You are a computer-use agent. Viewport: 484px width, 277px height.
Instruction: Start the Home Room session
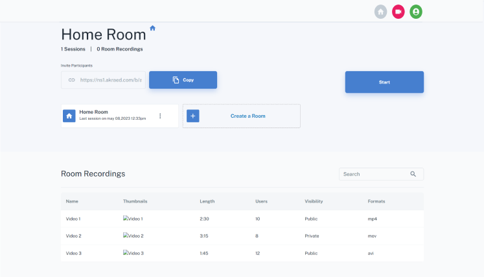point(384,82)
